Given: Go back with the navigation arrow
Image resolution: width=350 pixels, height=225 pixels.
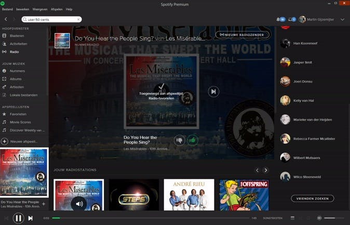Looking at the screenshot, I should click(x=6, y=19).
